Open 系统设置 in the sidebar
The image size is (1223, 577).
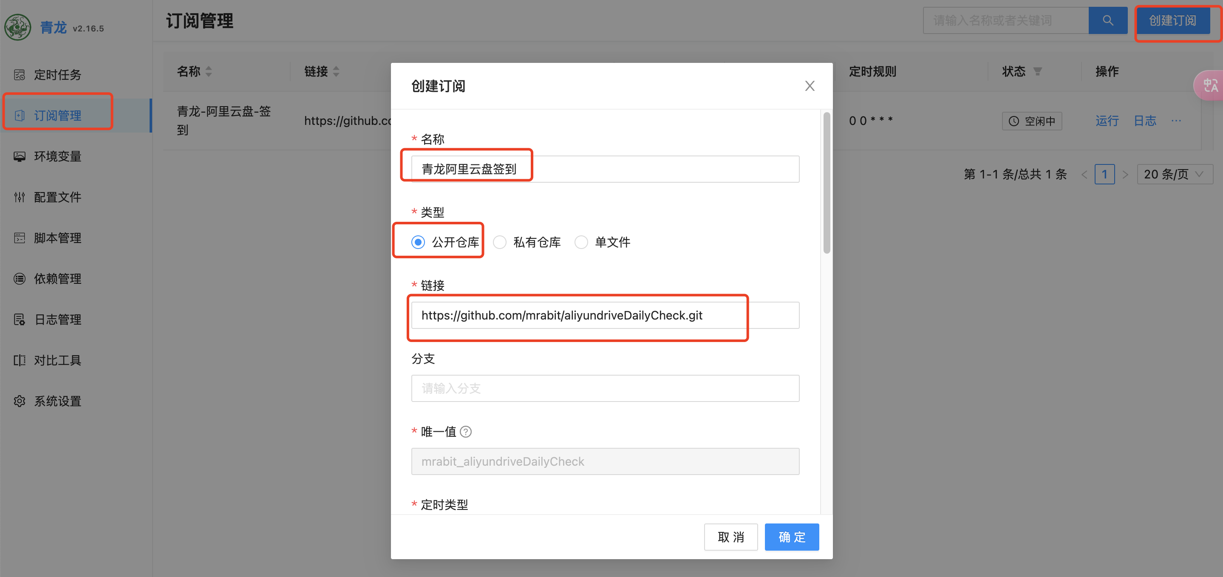(x=76, y=401)
